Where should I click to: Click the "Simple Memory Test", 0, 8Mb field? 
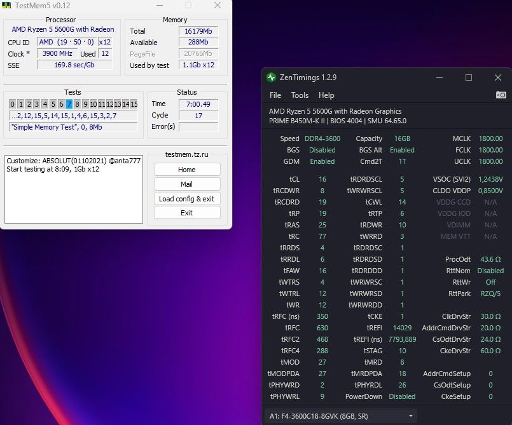point(73,127)
